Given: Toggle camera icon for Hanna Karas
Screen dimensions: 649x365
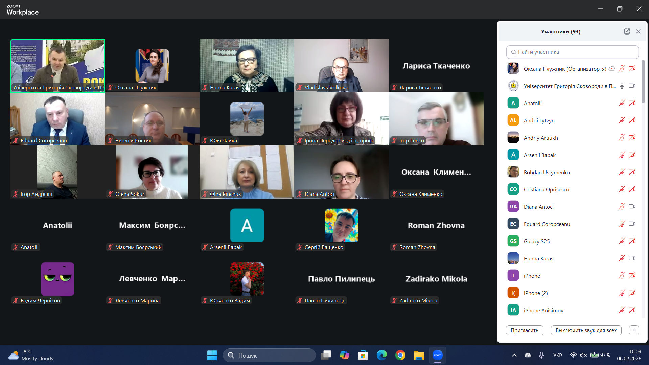Looking at the screenshot, I should tap(632, 258).
